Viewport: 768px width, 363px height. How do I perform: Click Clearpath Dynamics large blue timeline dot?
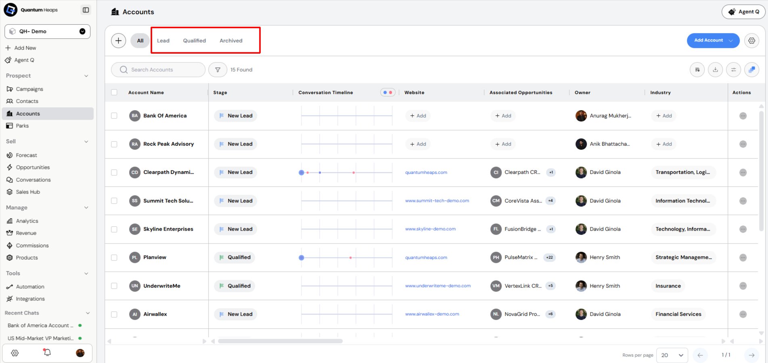301,173
